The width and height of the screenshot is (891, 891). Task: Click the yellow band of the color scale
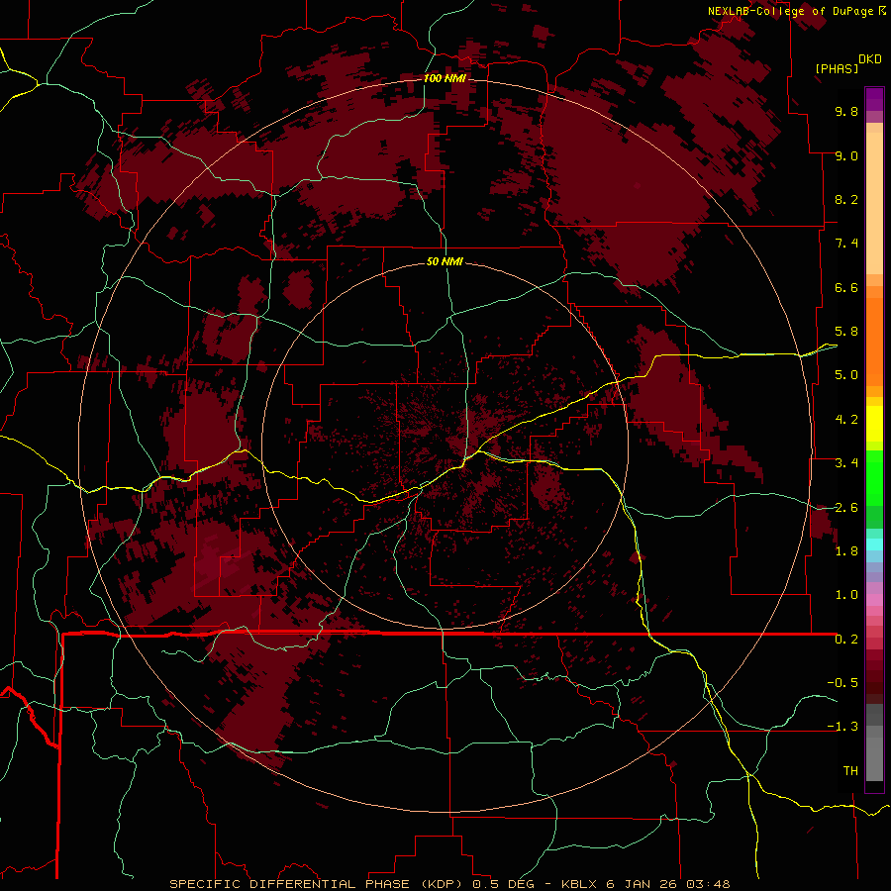[874, 424]
